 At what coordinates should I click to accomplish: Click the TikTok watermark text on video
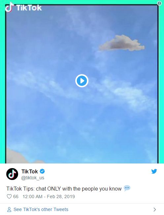point(29,8)
